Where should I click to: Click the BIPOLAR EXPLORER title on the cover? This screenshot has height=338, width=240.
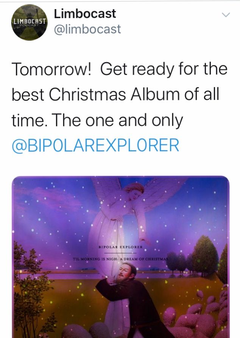tap(120, 247)
